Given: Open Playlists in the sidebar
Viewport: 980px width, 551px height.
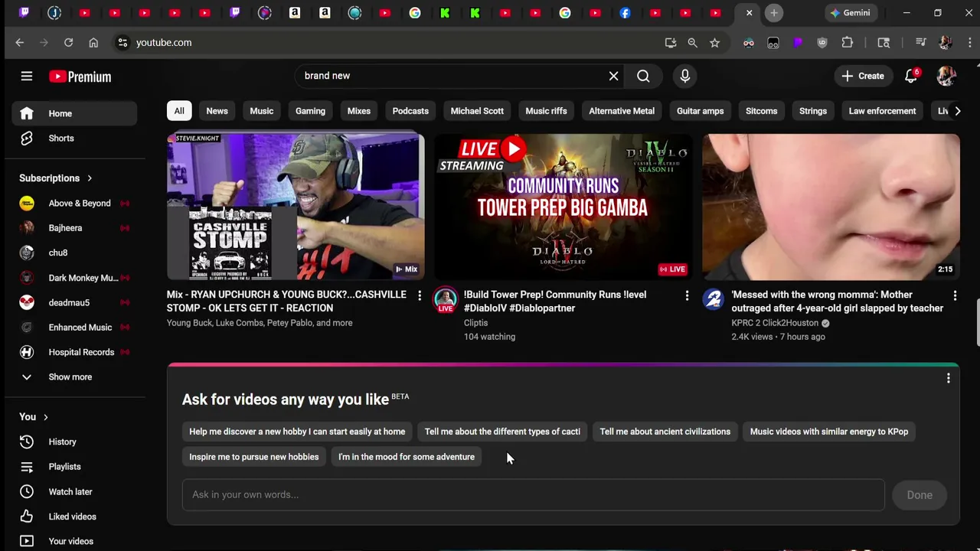Looking at the screenshot, I should [74, 467].
